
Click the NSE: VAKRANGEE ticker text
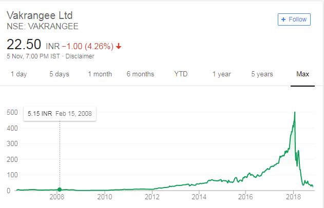[43, 26]
